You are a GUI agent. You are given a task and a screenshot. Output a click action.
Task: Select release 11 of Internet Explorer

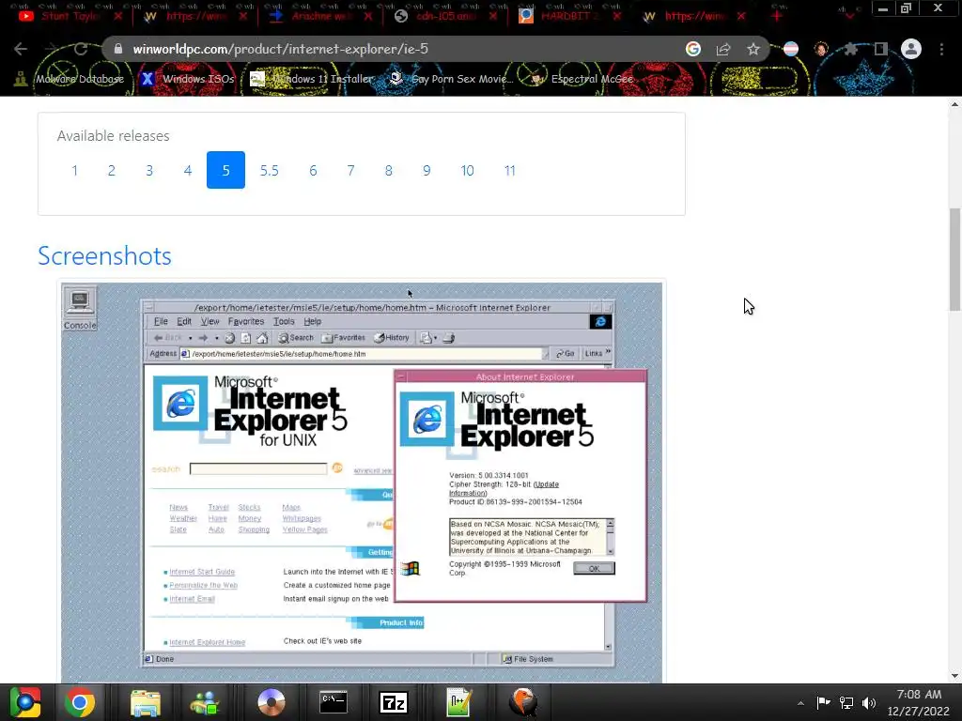(510, 171)
